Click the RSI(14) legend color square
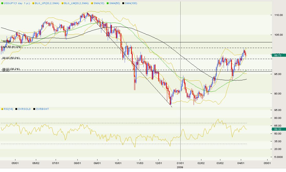This screenshot has width=286, height=172. pyautogui.click(x=2, y=109)
